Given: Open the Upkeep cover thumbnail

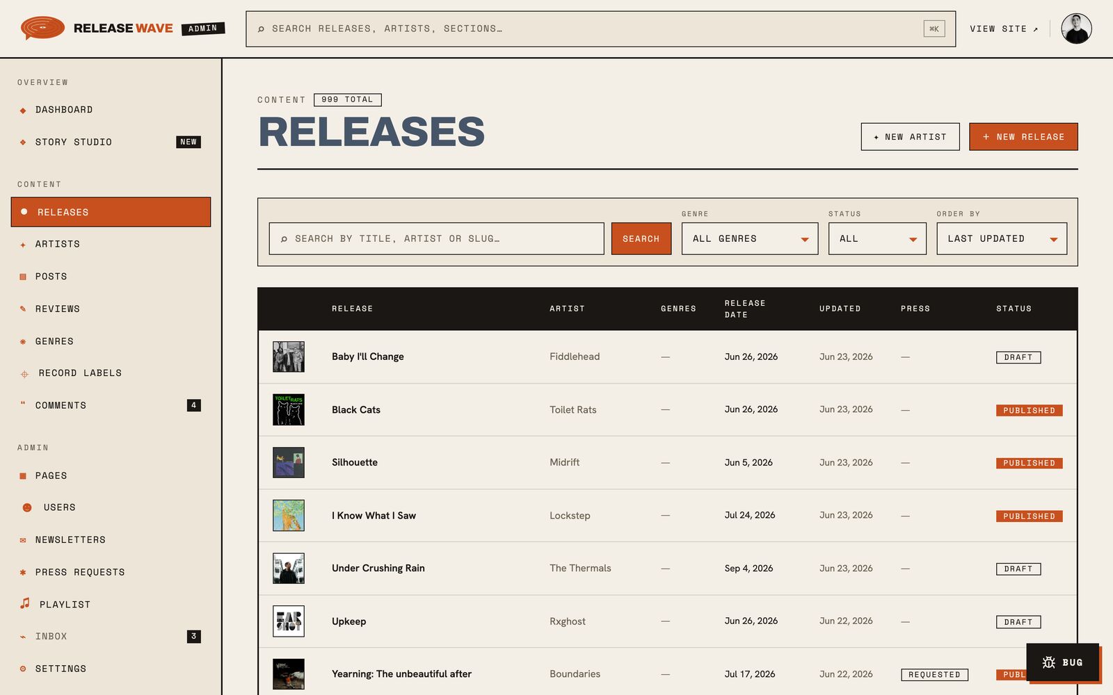Looking at the screenshot, I should point(288,621).
